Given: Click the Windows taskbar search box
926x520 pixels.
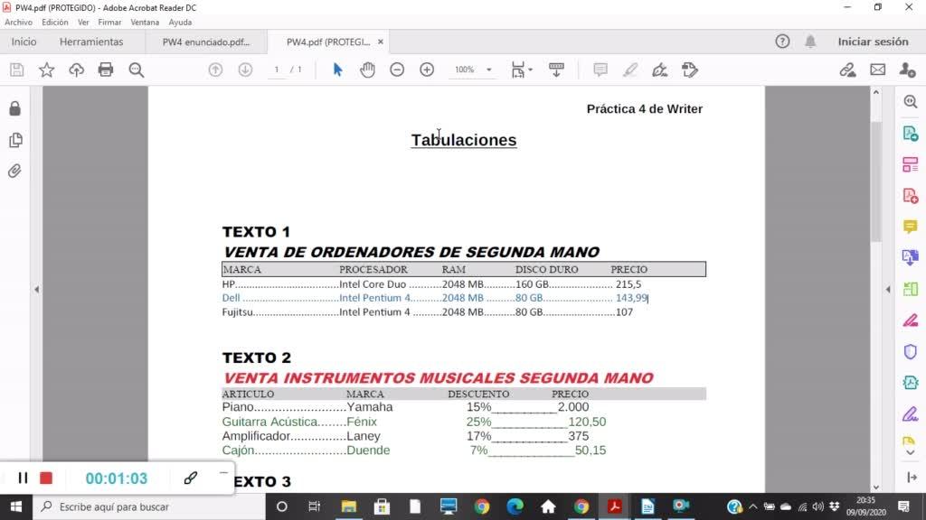Looking at the screenshot, I should [149, 506].
